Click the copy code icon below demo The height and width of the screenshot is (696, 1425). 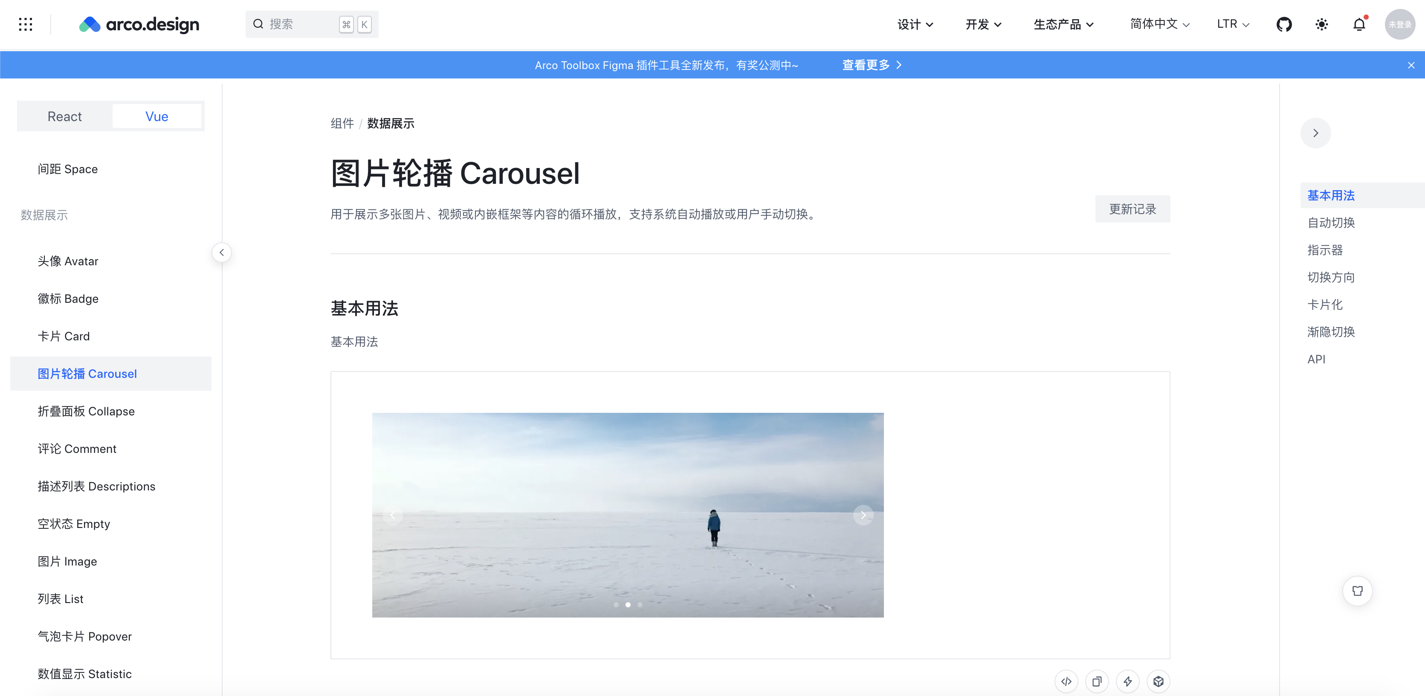(1096, 681)
